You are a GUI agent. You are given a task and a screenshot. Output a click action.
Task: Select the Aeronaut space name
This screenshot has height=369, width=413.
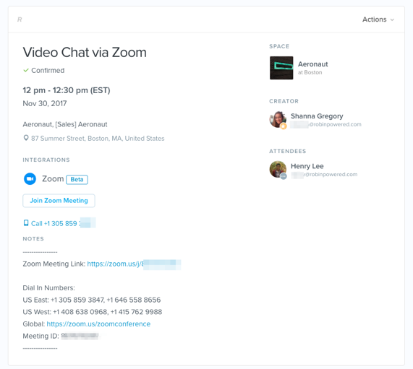point(313,64)
